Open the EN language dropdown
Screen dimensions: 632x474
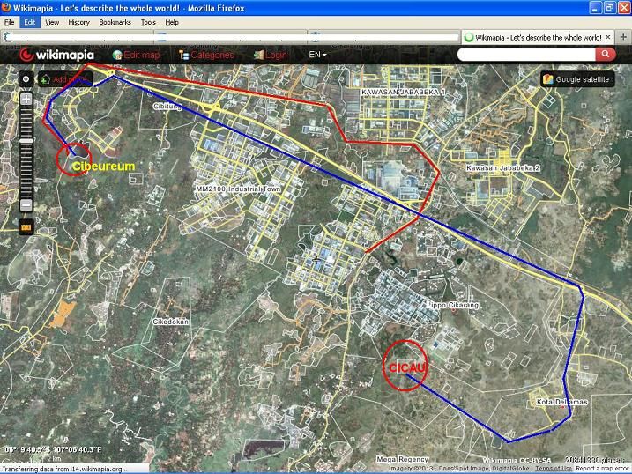[x=317, y=55]
